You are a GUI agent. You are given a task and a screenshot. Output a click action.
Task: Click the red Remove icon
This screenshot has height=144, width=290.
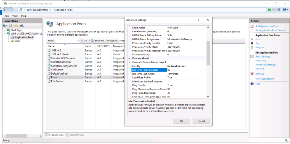pyautogui.click(x=252, y=74)
